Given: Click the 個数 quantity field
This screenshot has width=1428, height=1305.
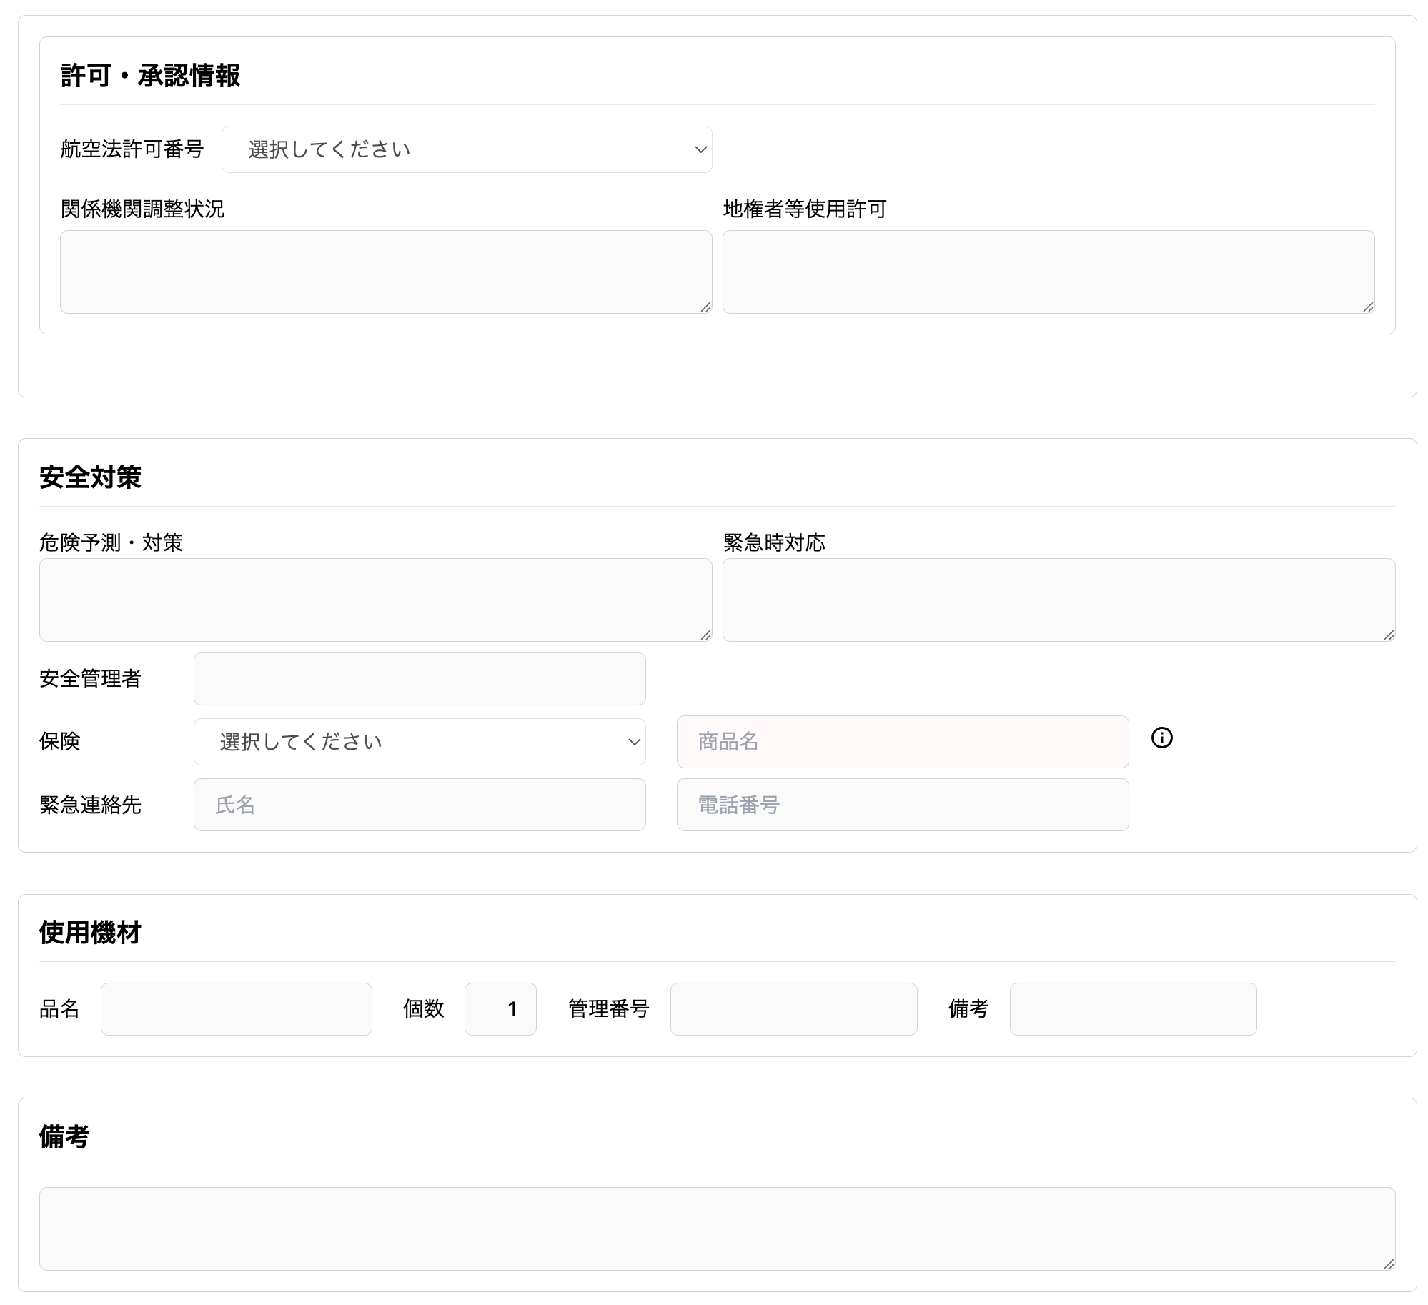Looking at the screenshot, I should coord(500,1009).
